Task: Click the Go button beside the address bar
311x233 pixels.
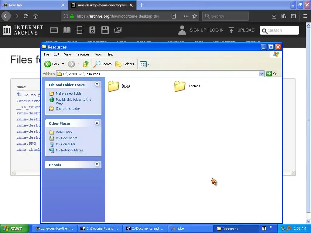Action: pyautogui.click(x=272, y=74)
